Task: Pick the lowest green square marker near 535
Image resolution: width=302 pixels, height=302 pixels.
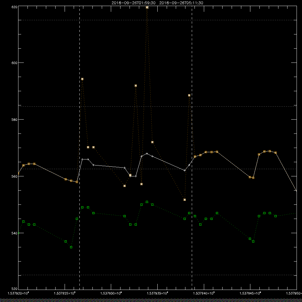Action: (71, 247)
